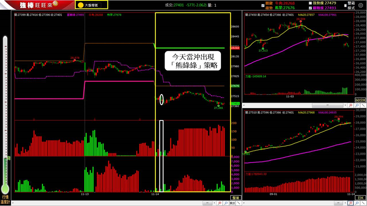
Task: Click MA100:24935 legend on 日K chart
Action: coord(328,112)
